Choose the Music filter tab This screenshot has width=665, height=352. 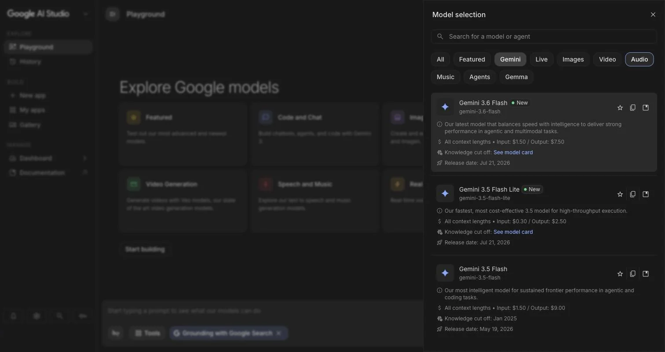click(446, 77)
